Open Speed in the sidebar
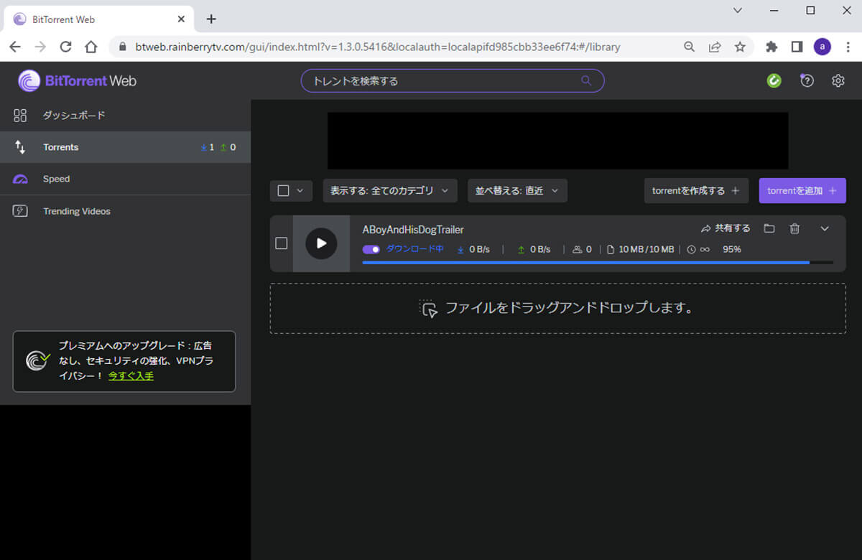The height and width of the screenshot is (560, 862). point(125,179)
